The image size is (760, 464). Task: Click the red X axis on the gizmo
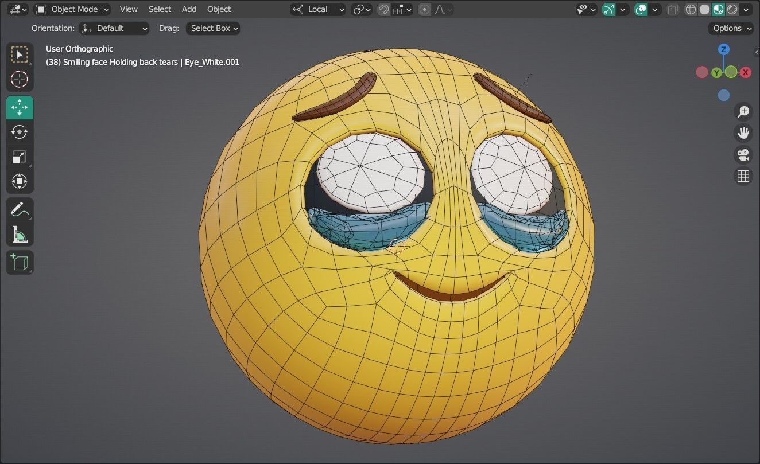pos(745,72)
